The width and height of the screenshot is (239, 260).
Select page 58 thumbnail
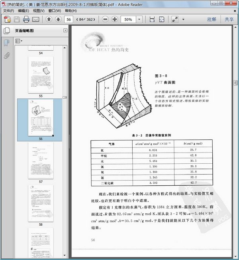pyautogui.click(x=41, y=203)
